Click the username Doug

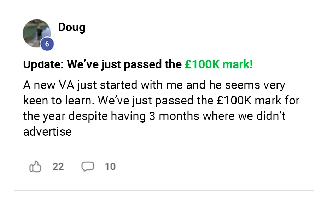(72, 27)
